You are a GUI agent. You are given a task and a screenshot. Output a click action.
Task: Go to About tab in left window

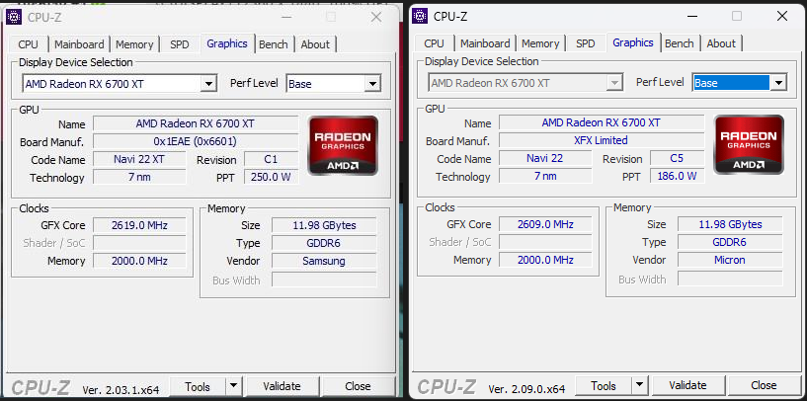[315, 44]
